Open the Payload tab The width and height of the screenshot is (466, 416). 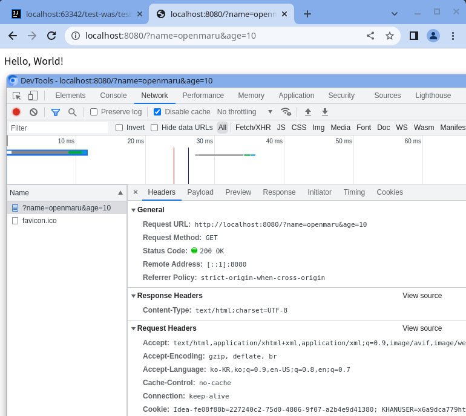click(200, 192)
